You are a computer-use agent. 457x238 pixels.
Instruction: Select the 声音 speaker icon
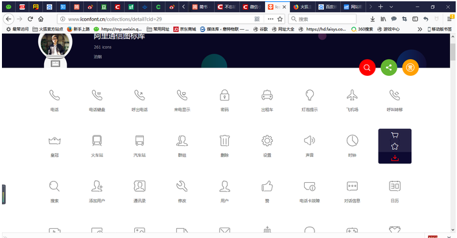[309, 141]
